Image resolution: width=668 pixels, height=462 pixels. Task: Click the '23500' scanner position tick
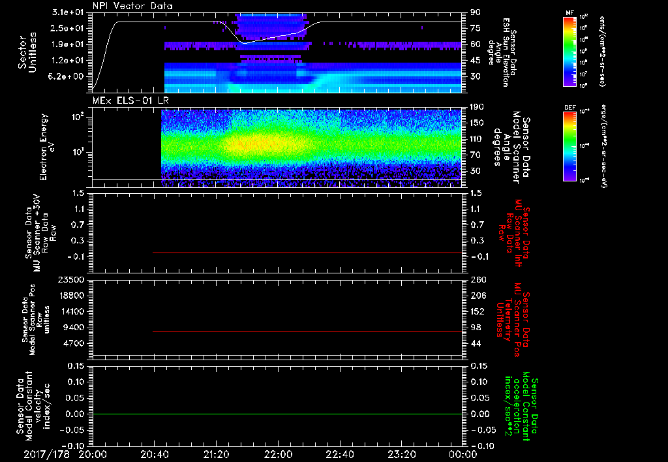(x=71, y=280)
